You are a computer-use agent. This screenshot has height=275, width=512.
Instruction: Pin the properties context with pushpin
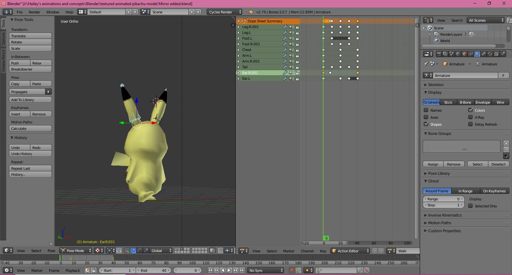tap(426, 64)
